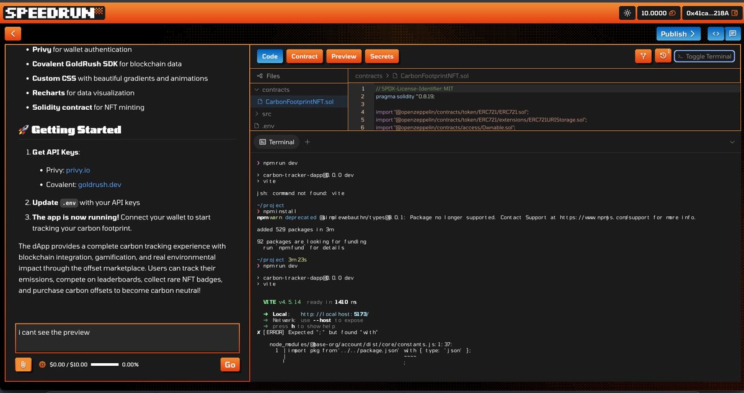Switch to the Contract tab
Image resolution: width=744 pixels, height=393 pixels.
(304, 56)
